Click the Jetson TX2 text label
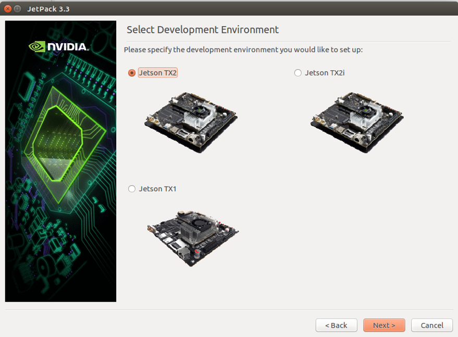 158,73
